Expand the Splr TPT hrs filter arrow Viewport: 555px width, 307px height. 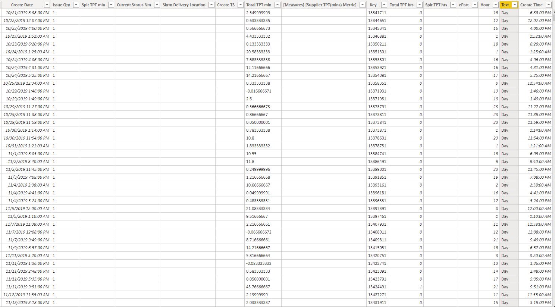point(453,5)
